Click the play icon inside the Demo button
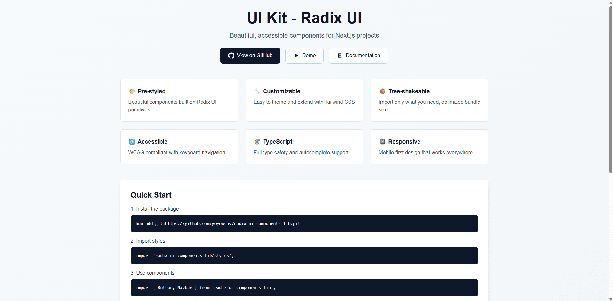The image size is (613, 301). [296, 55]
